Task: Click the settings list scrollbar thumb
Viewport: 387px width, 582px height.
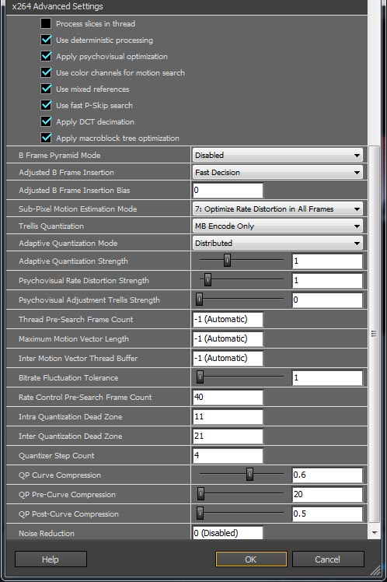Action: tap(374, 334)
